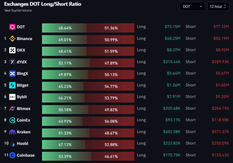The width and height of the screenshot is (233, 163).
Task: Open the DOT coin dropdown
Action: pyautogui.click(x=192, y=6)
